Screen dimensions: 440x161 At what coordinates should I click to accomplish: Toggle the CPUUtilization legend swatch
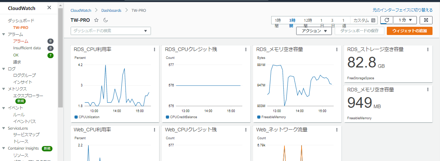tap(76, 117)
